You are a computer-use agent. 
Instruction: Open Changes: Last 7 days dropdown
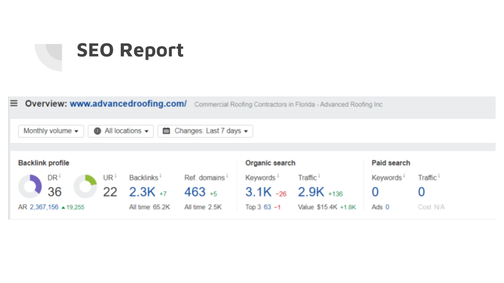coord(205,131)
